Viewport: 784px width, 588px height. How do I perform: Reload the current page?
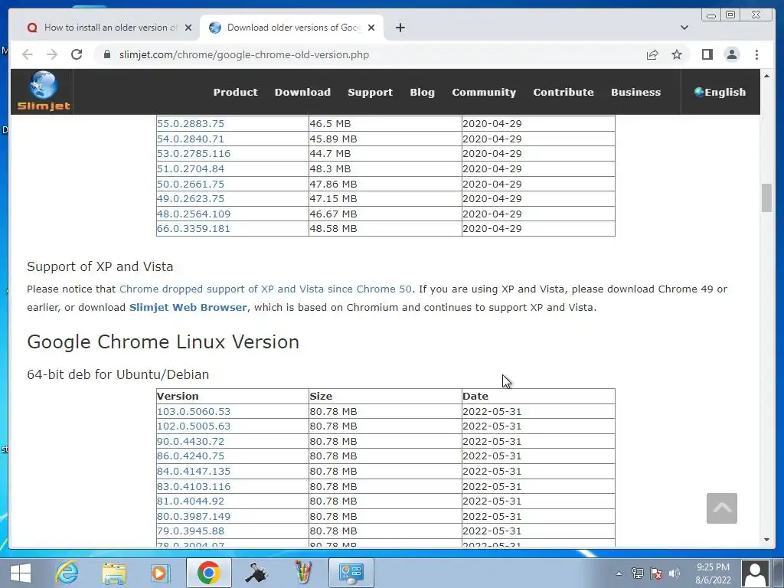[77, 54]
